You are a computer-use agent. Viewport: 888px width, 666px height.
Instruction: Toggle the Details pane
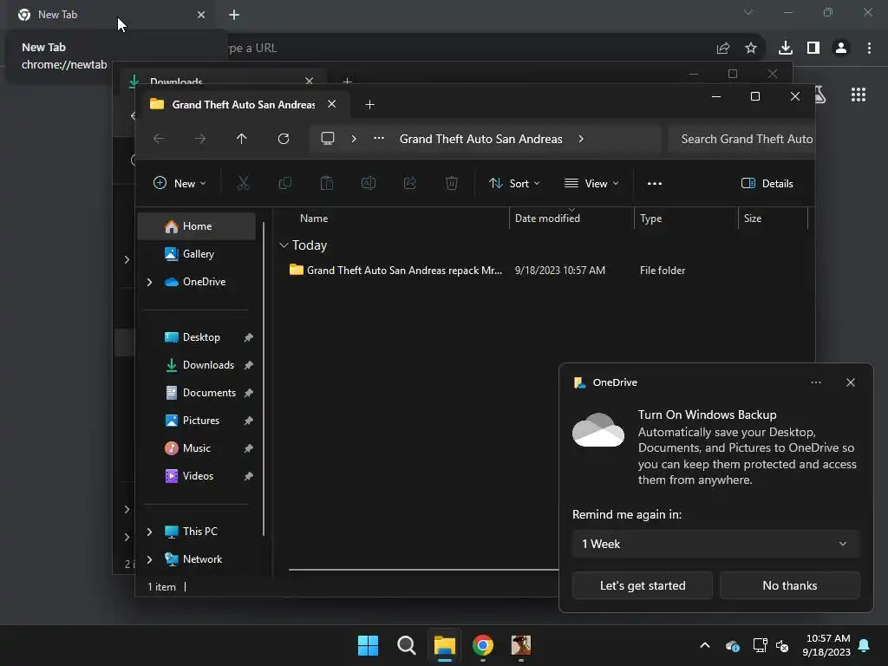tap(767, 184)
